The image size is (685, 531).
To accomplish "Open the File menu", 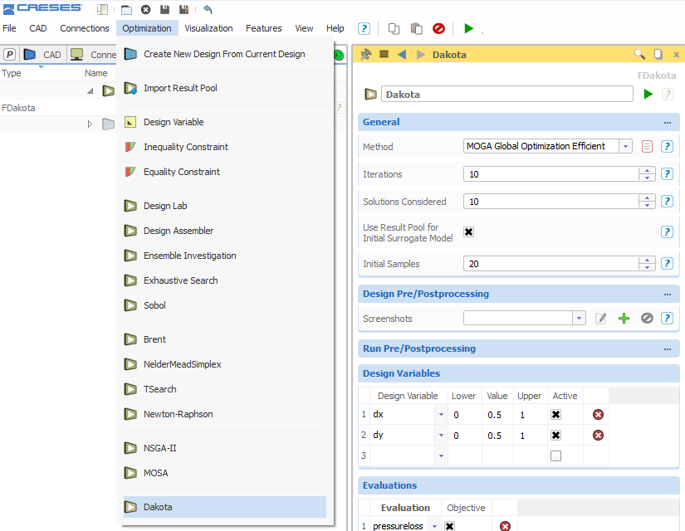I will point(9,28).
